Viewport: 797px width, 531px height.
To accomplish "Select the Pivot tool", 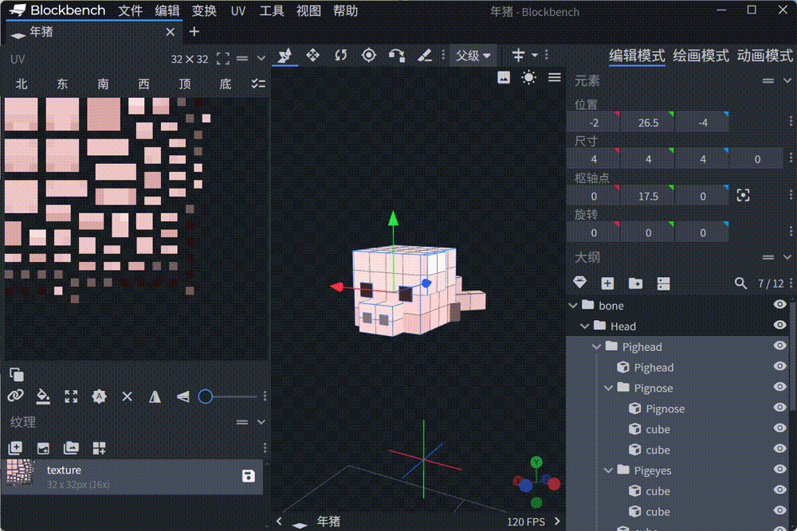I will pyautogui.click(x=368, y=55).
